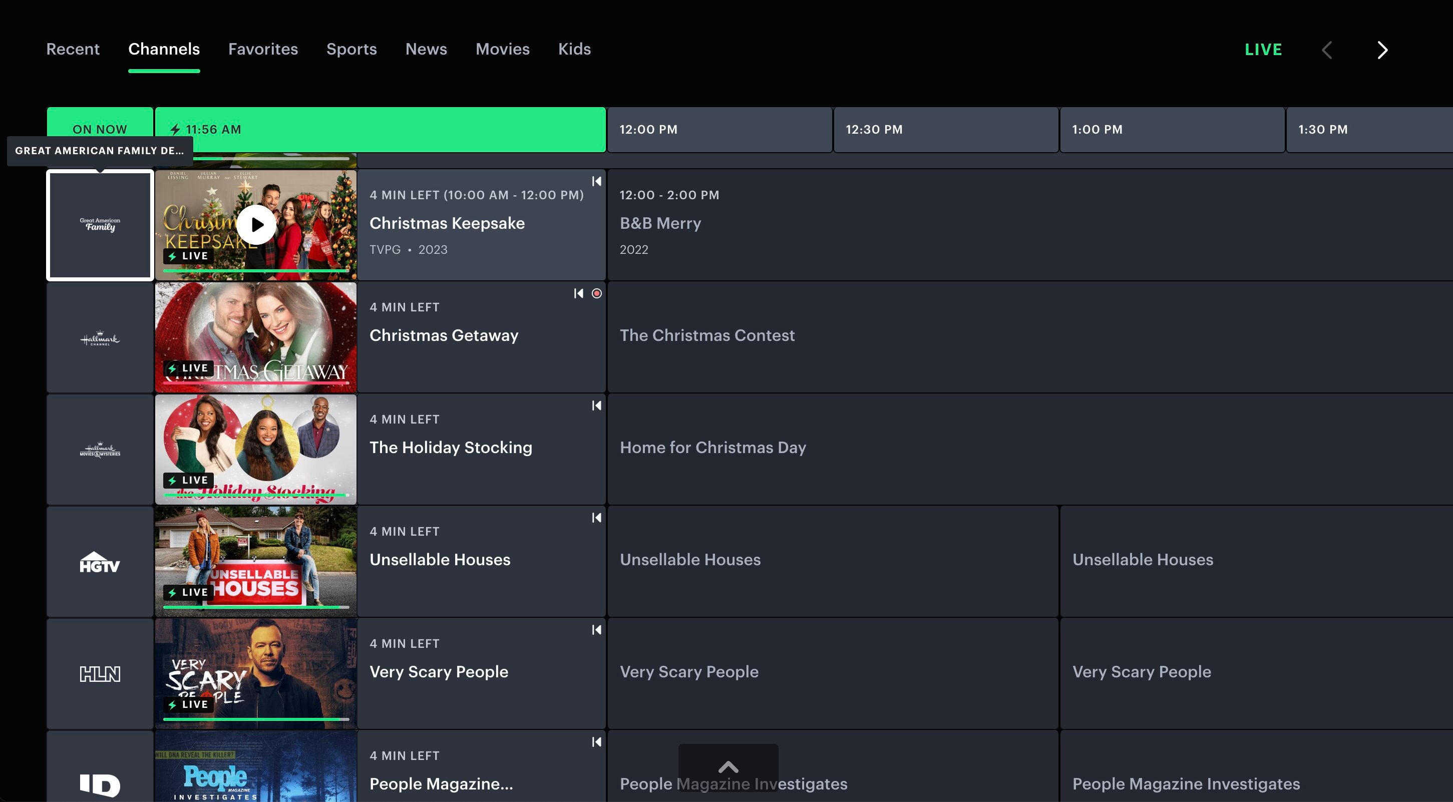This screenshot has width=1453, height=802.
Task: Open the Sports tab
Action: pyautogui.click(x=351, y=49)
